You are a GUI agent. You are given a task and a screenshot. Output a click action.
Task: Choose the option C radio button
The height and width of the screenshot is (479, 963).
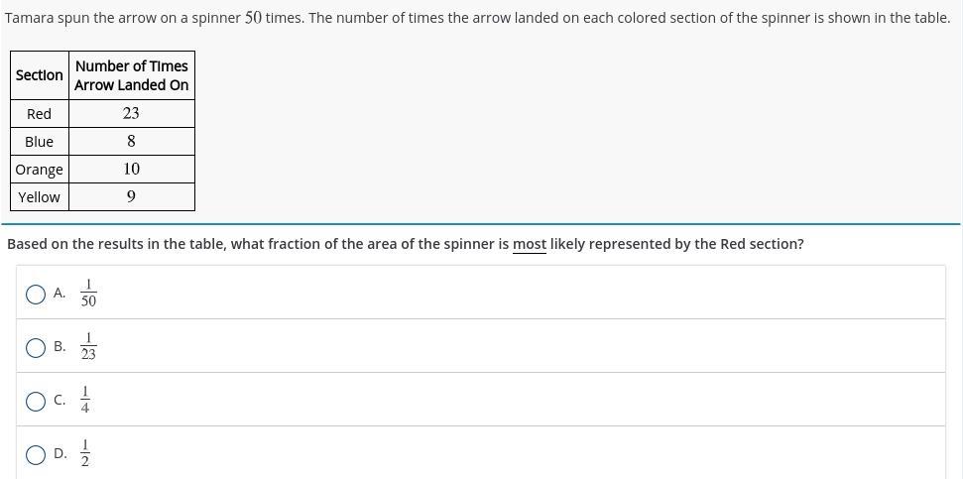(36, 401)
